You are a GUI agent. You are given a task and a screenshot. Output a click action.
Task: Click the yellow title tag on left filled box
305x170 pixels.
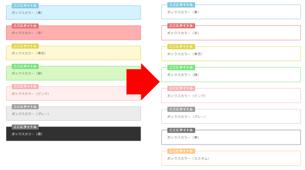[x=25, y=46]
